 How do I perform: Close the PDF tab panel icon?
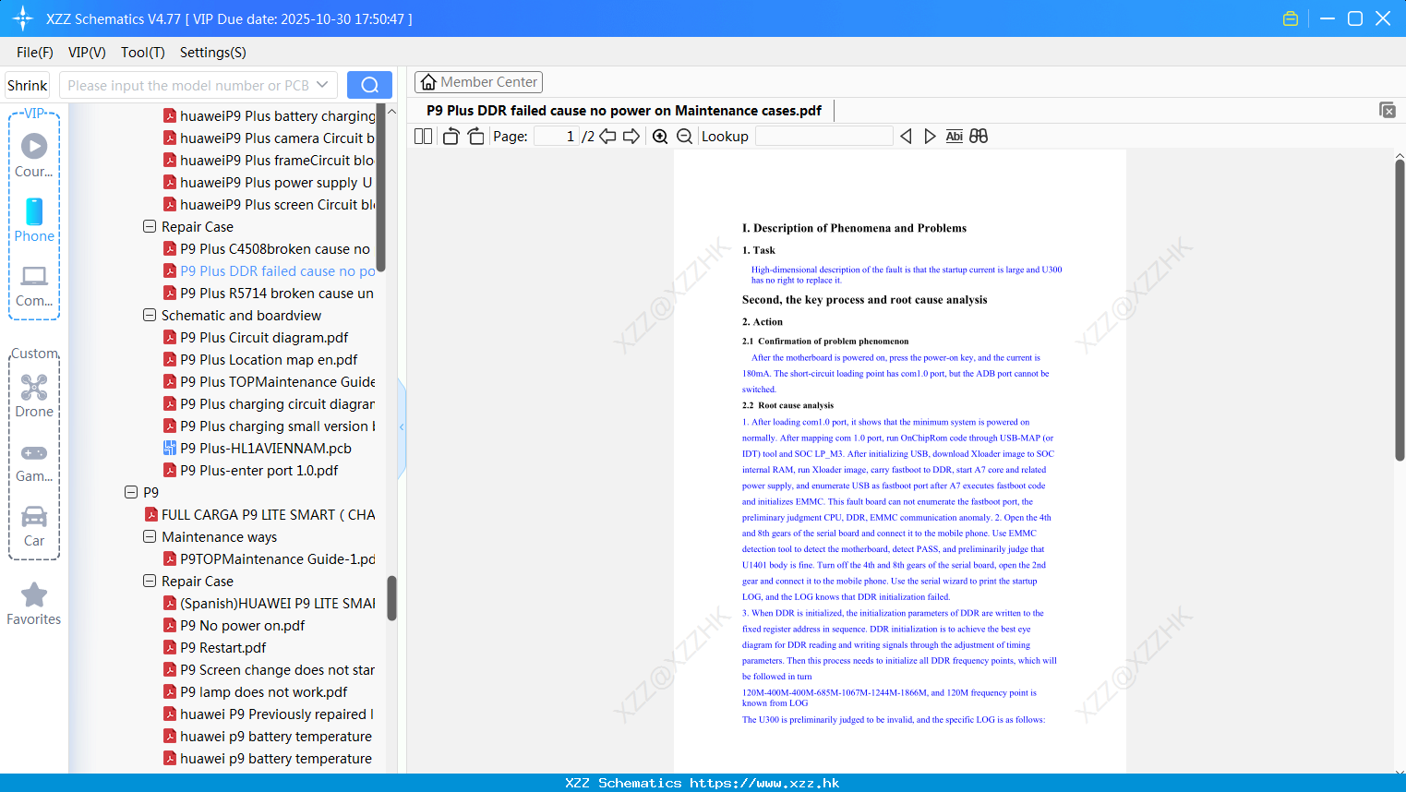tap(1388, 110)
